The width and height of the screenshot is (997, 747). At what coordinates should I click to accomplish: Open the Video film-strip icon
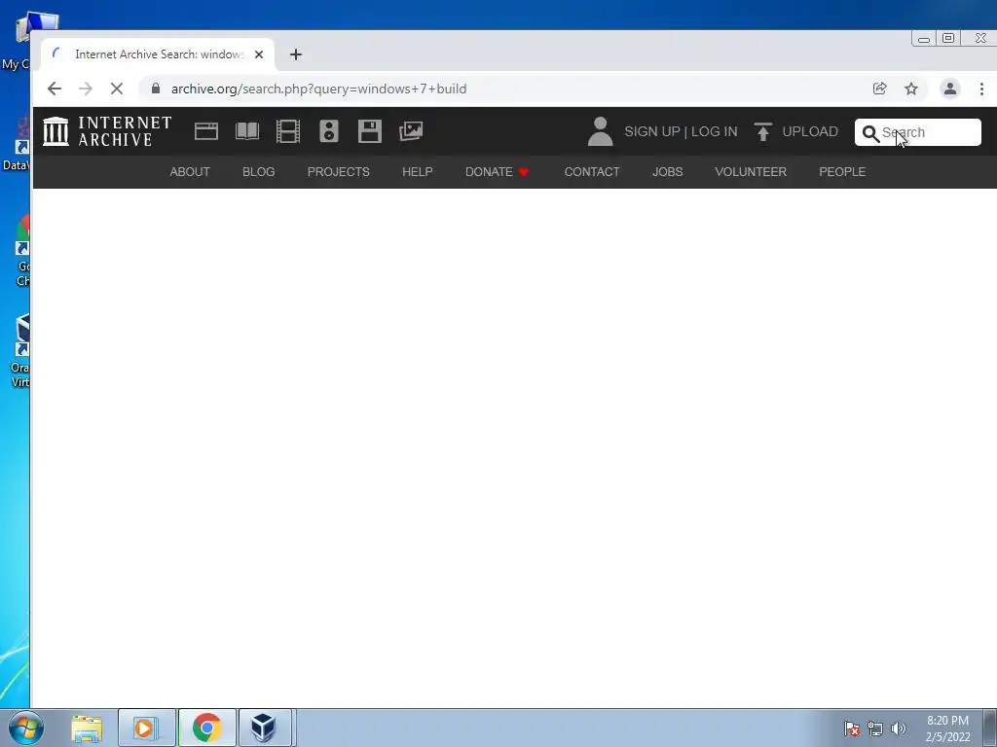(288, 131)
